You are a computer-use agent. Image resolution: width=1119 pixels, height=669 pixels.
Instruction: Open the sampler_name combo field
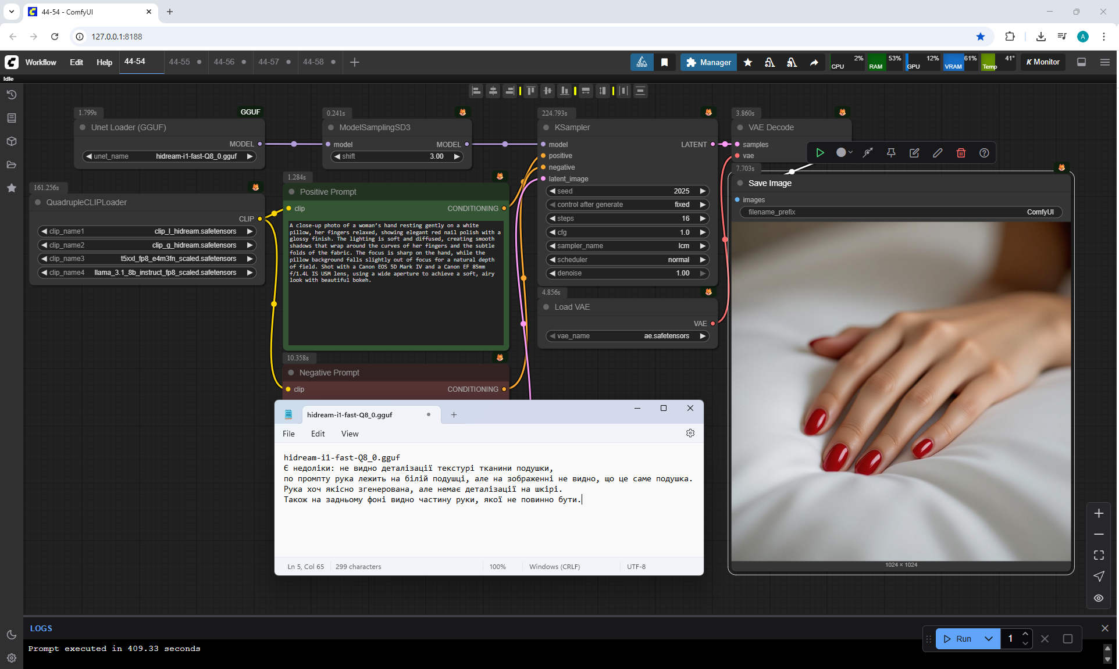627,246
